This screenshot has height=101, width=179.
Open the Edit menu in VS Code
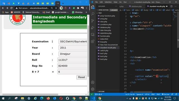tap(101, 2)
